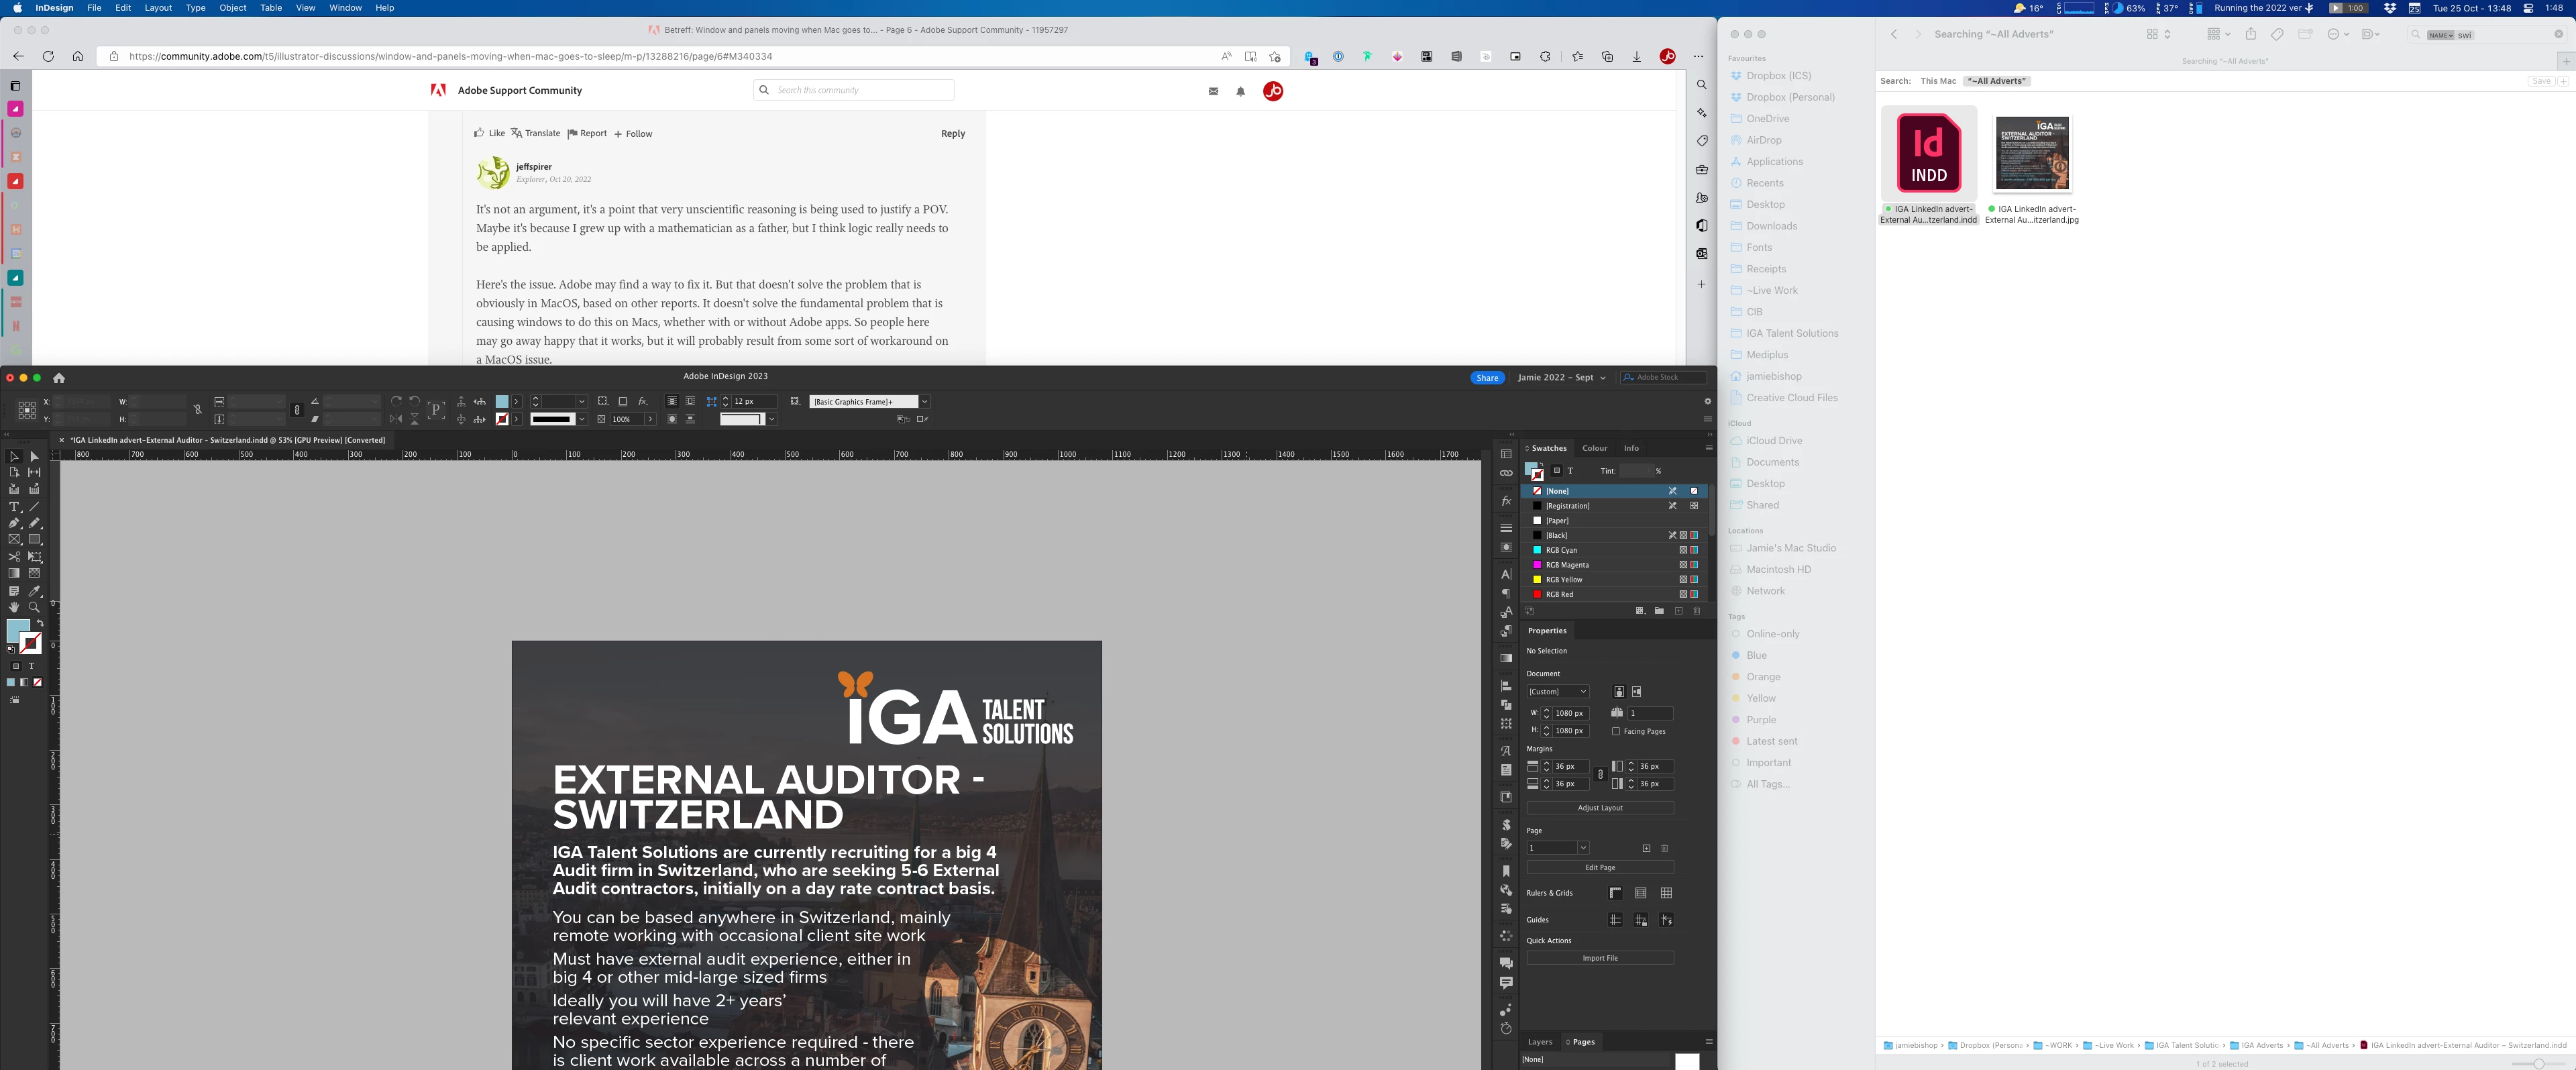
Task: Enable the Facing Pages checkbox
Action: pyautogui.click(x=1616, y=731)
